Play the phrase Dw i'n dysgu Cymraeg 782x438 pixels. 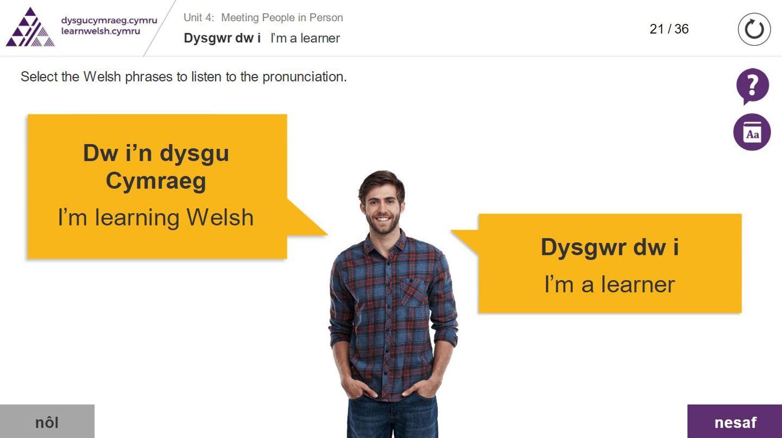click(156, 166)
